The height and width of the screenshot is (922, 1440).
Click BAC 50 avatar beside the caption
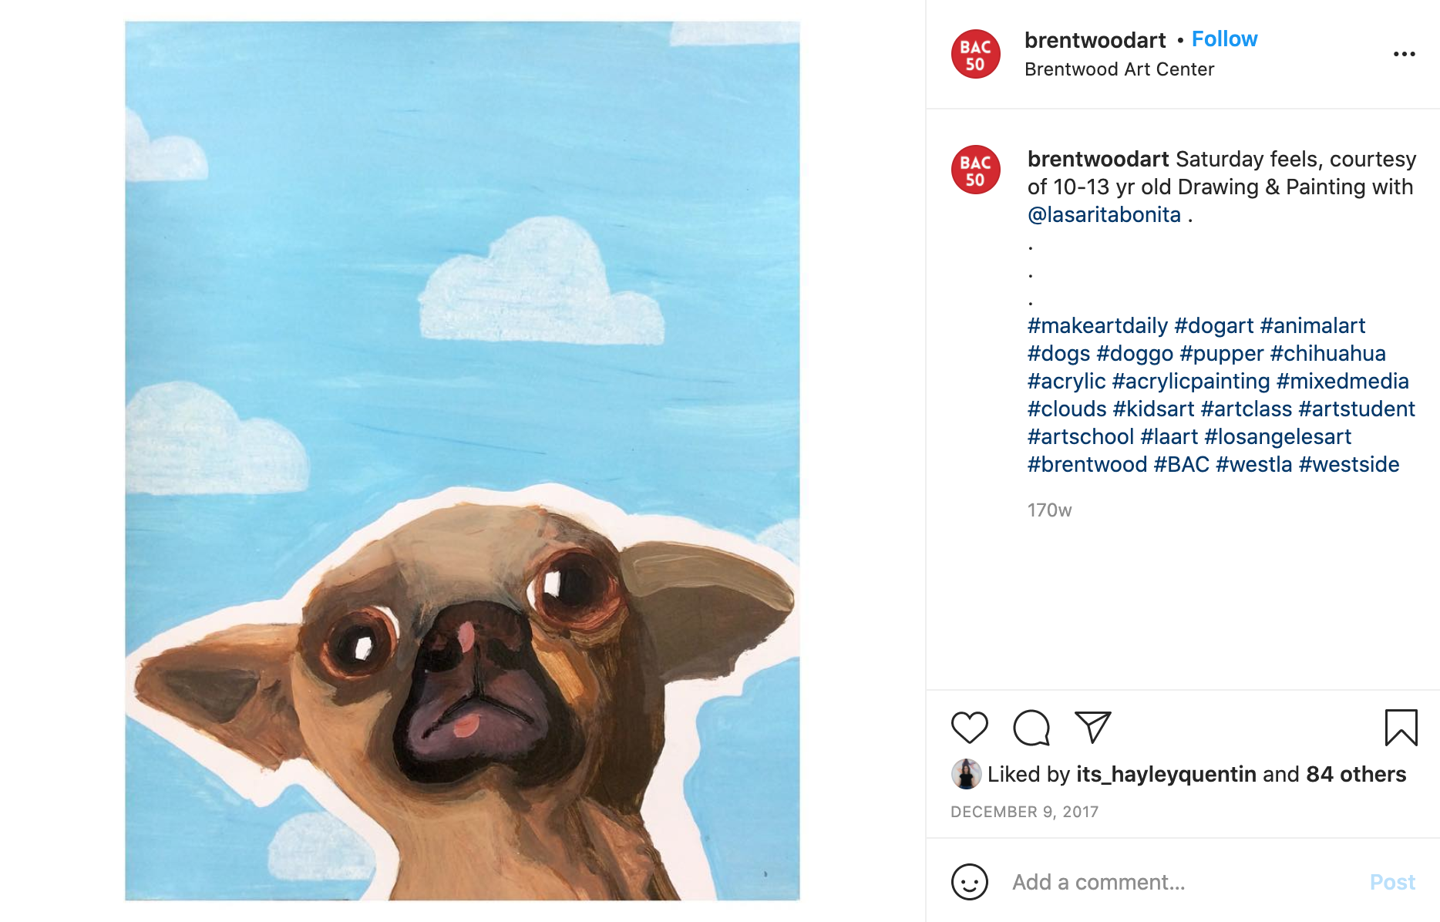click(975, 170)
